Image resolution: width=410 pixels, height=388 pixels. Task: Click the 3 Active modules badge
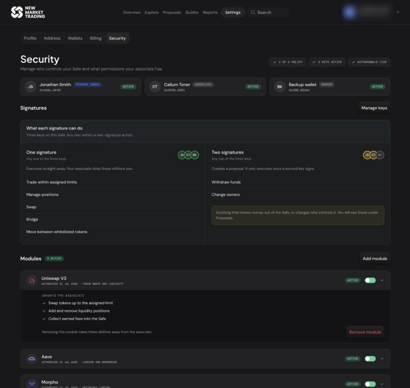coord(54,259)
